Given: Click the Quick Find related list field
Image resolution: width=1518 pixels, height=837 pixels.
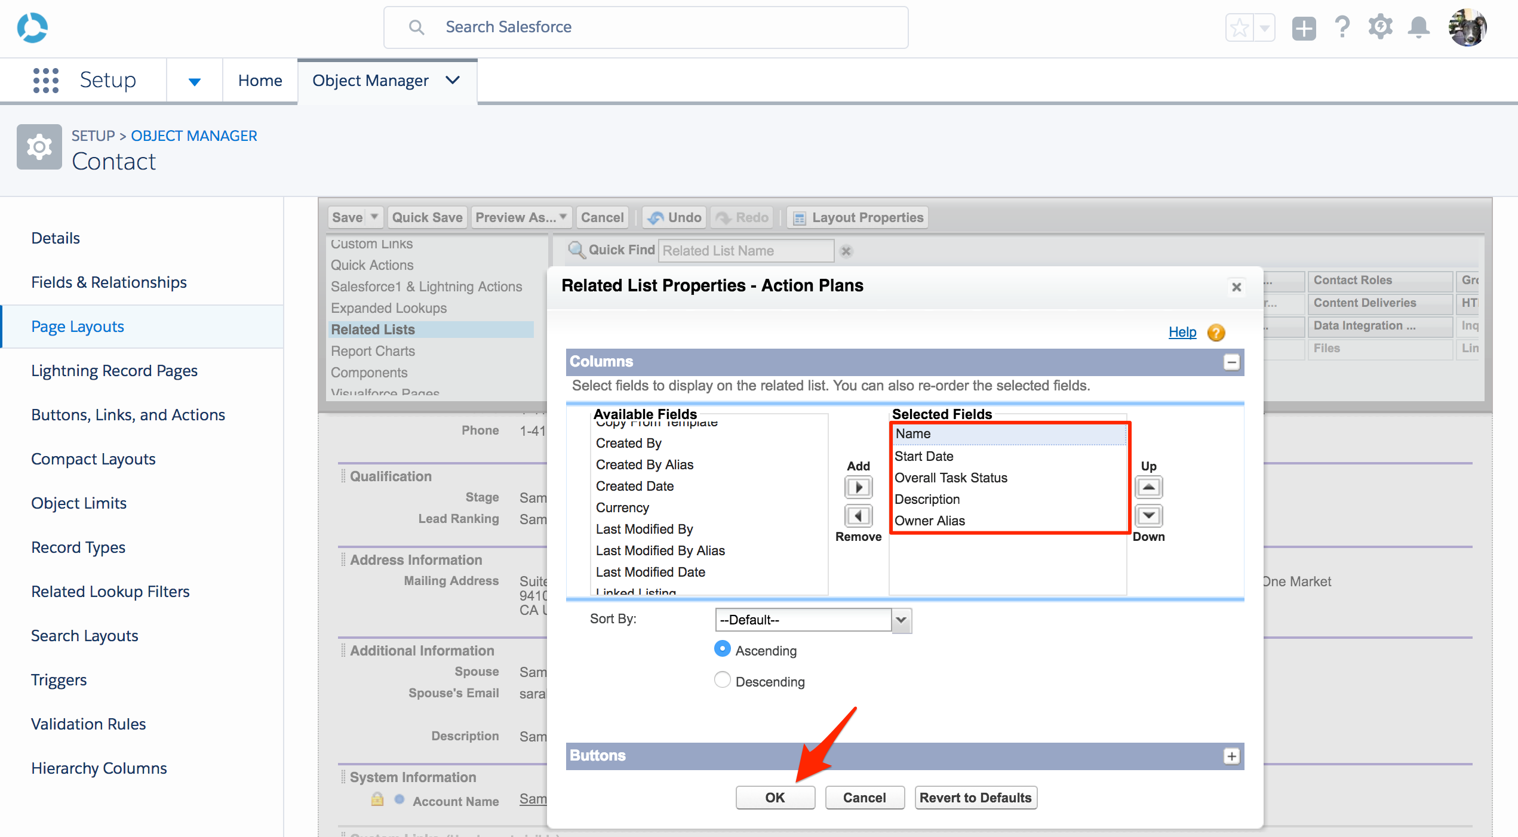Looking at the screenshot, I should pyautogui.click(x=746, y=251).
